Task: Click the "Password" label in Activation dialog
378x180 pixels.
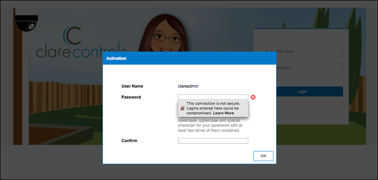Action: coord(131,97)
